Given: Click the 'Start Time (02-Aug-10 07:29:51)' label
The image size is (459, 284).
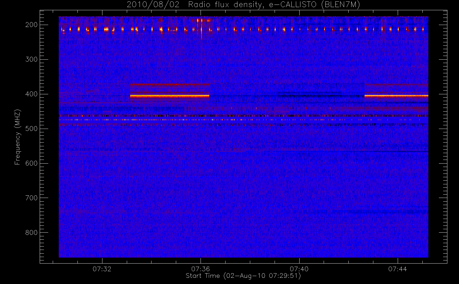Looking at the screenshot, I should coord(243,276).
